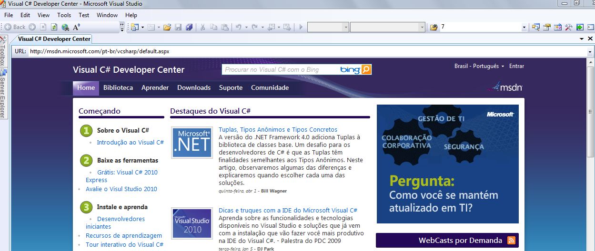Click the Refresh page icon in web toolbar

click(54, 27)
